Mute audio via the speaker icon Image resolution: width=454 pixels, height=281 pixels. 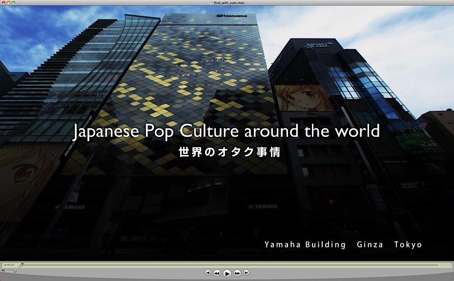pyautogui.click(x=3, y=271)
